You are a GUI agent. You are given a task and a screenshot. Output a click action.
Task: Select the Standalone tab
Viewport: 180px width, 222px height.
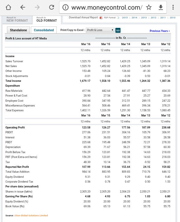point(18,30)
